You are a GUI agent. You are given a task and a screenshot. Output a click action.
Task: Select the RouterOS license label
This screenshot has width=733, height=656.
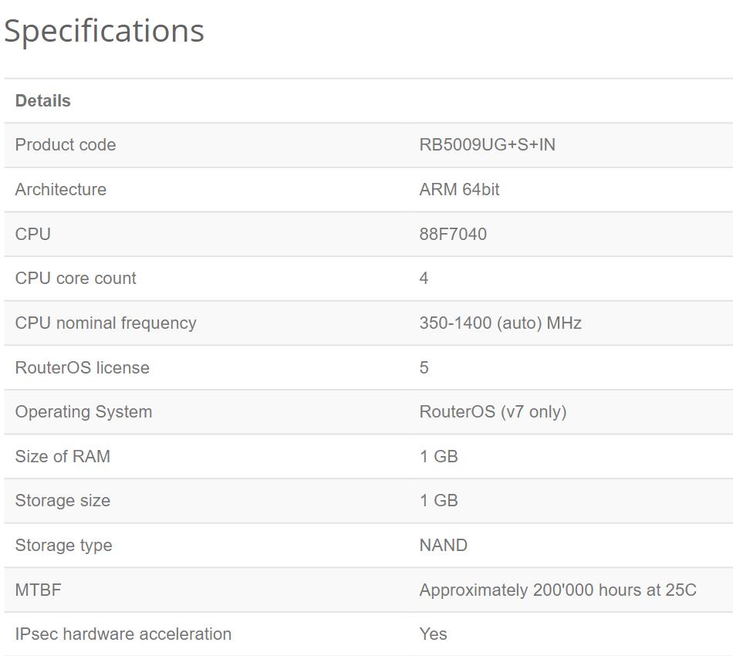point(83,368)
